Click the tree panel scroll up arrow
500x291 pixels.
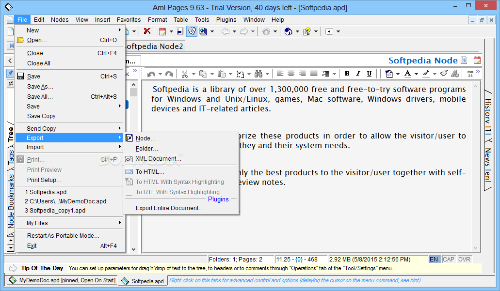pos(134,85)
